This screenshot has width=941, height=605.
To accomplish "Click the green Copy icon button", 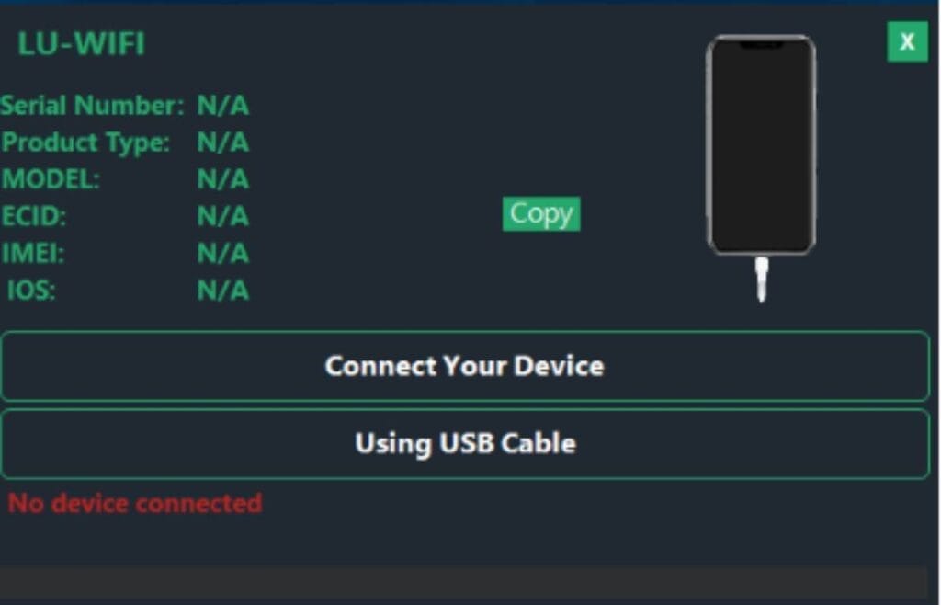I will pyautogui.click(x=540, y=214).
